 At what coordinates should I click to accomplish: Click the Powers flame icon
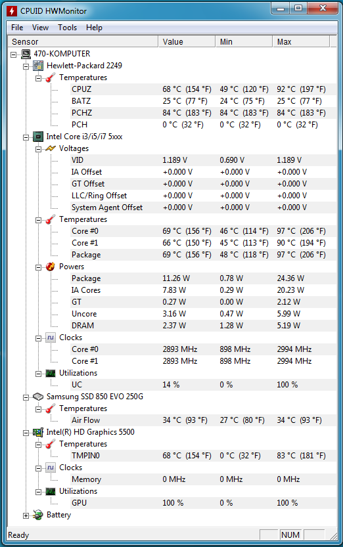[51, 267]
